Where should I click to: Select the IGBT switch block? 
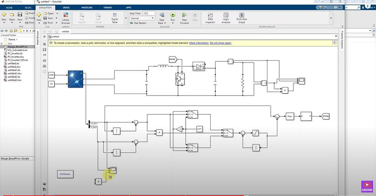click(x=180, y=79)
